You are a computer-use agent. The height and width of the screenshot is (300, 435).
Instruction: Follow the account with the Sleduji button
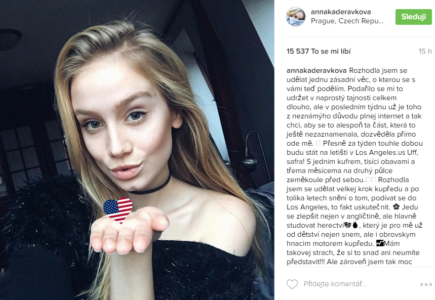[x=413, y=17]
